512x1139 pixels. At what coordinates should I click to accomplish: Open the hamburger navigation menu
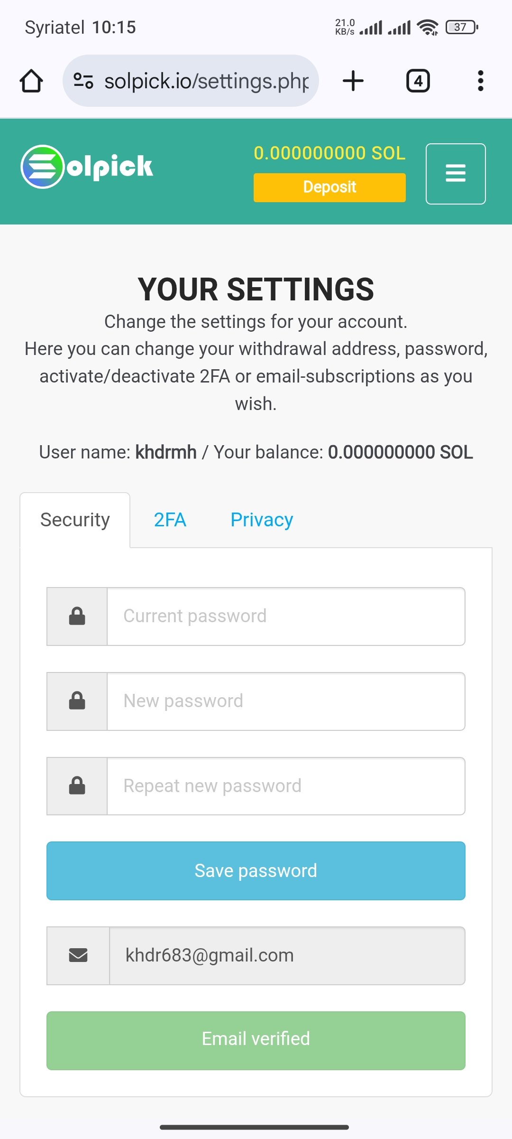(456, 174)
